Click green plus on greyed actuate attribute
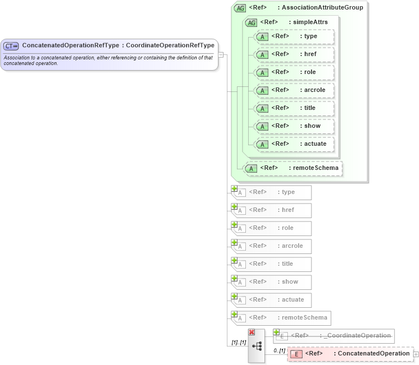Viewport: 419px width, 365px height. (234, 296)
